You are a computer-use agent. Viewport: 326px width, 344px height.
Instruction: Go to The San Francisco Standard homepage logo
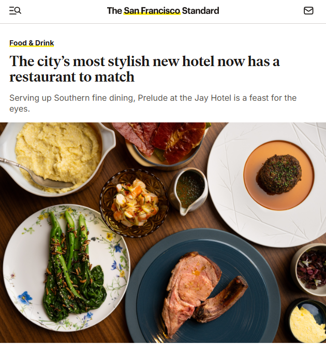[163, 11]
